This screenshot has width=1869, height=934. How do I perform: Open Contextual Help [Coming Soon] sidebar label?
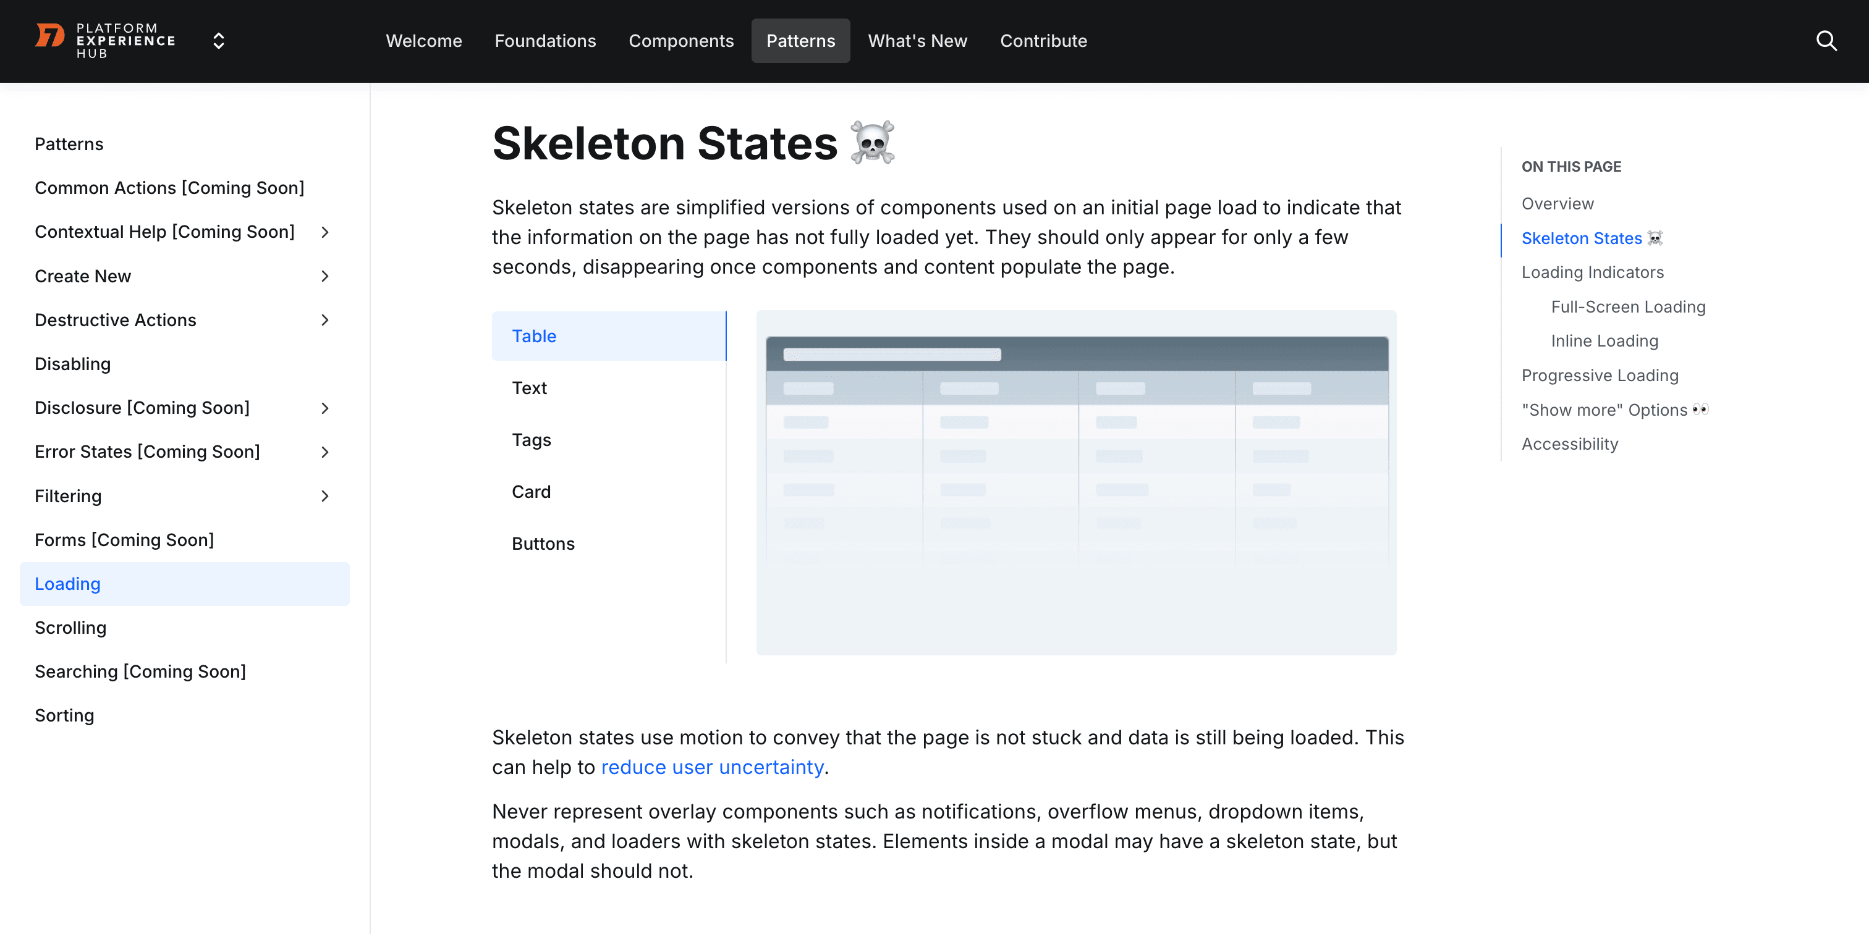(x=164, y=232)
